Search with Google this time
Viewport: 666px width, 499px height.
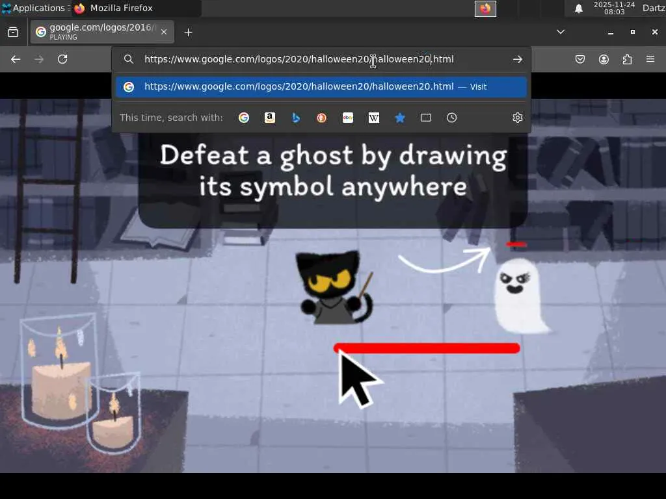(x=244, y=118)
